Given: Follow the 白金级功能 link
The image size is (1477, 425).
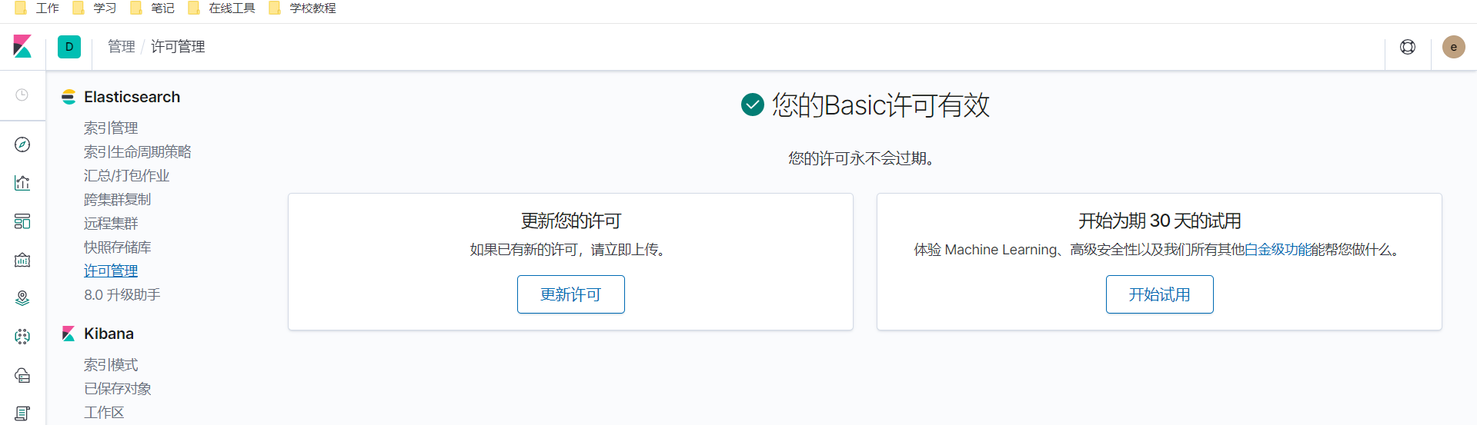Looking at the screenshot, I should click(1278, 250).
